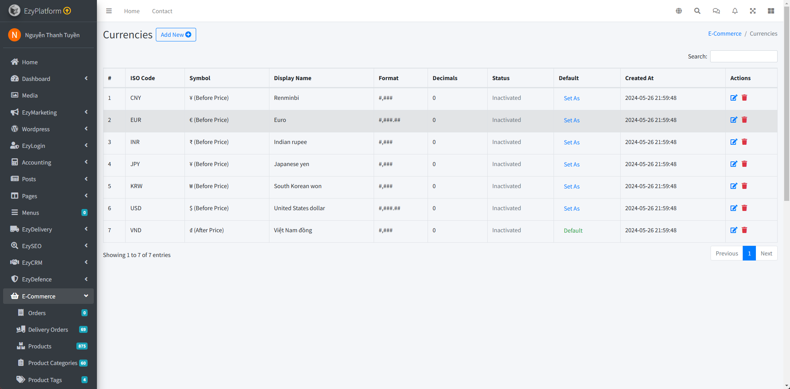Delete the VND currency row
This screenshot has height=389, width=790.
tap(744, 230)
